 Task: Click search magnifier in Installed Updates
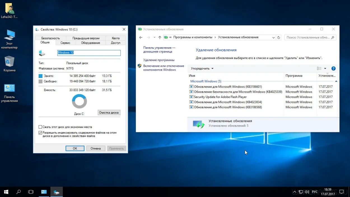[333, 37]
